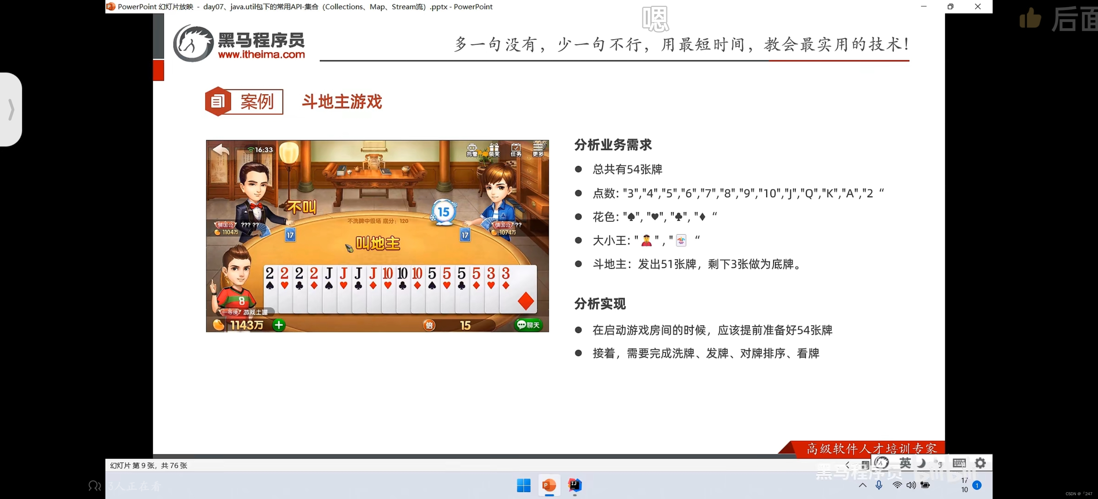
Task: Open the notification badge showing 1
Action: [x=977, y=485]
